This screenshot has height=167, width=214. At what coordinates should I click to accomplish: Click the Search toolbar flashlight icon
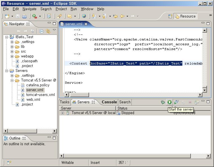coord(59,16)
